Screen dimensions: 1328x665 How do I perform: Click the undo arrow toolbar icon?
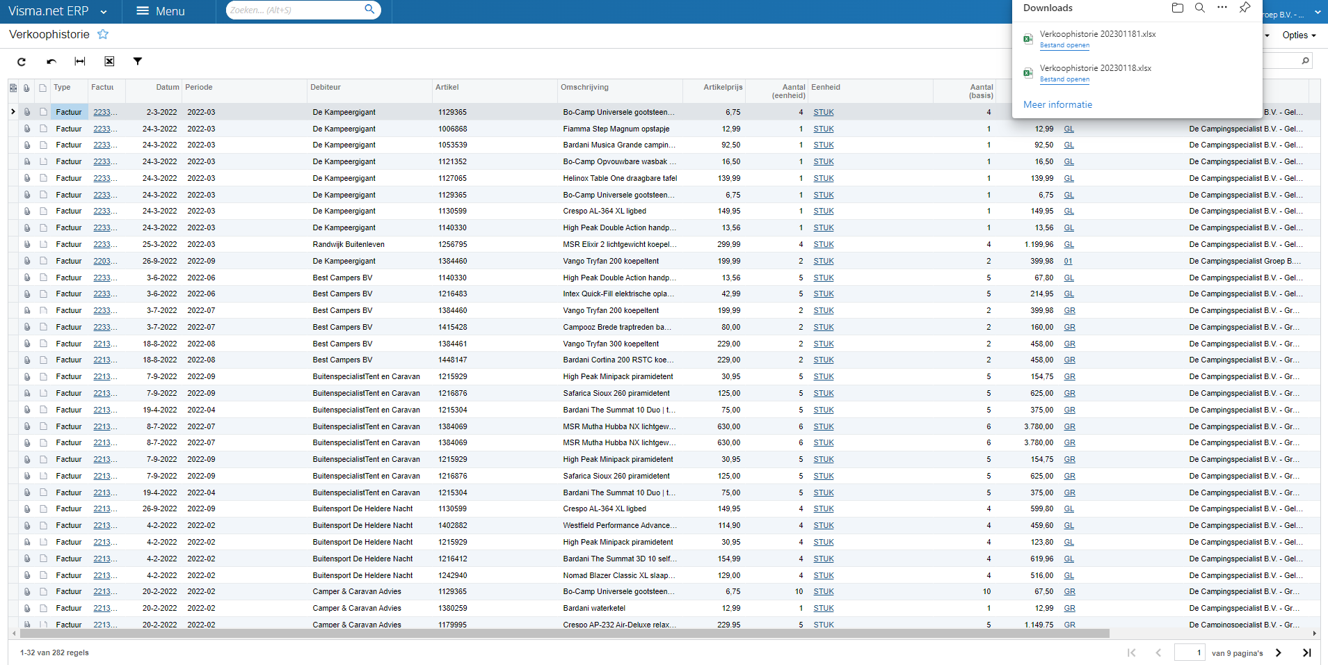click(x=51, y=62)
